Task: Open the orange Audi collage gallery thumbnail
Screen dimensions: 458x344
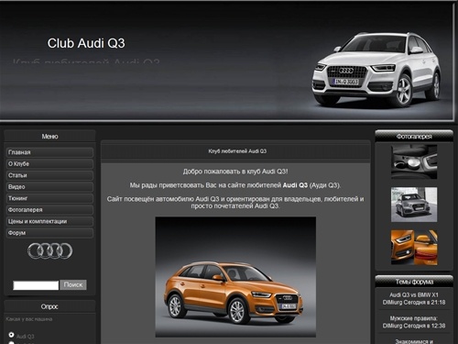Action: point(414,248)
